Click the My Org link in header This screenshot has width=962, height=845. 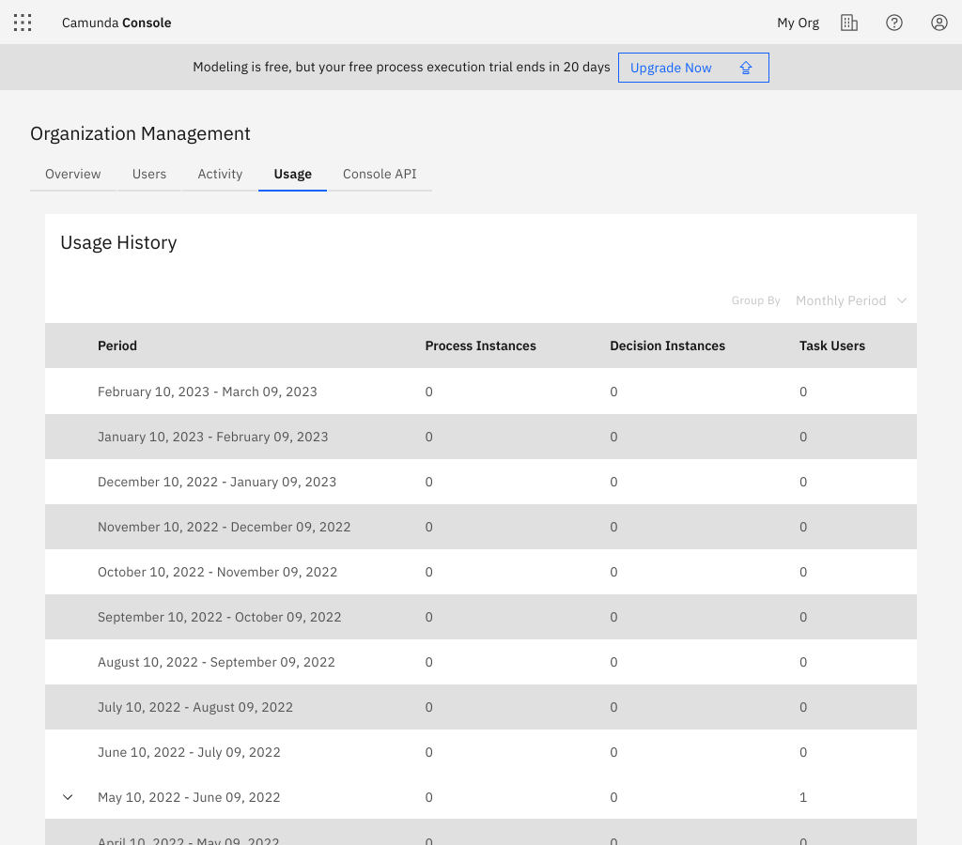coord(798,22)
